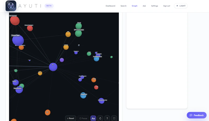Image resolution: width=209 pixels, height=121 pixels.
Task: Select the Claude green node
Action: click(79, 26)
